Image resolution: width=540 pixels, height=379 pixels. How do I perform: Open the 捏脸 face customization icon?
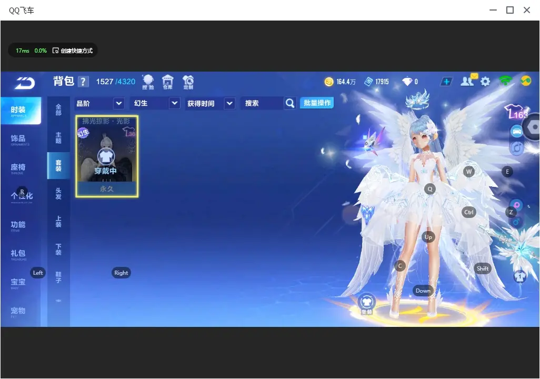pyautogui.click(x=148, y=82)
